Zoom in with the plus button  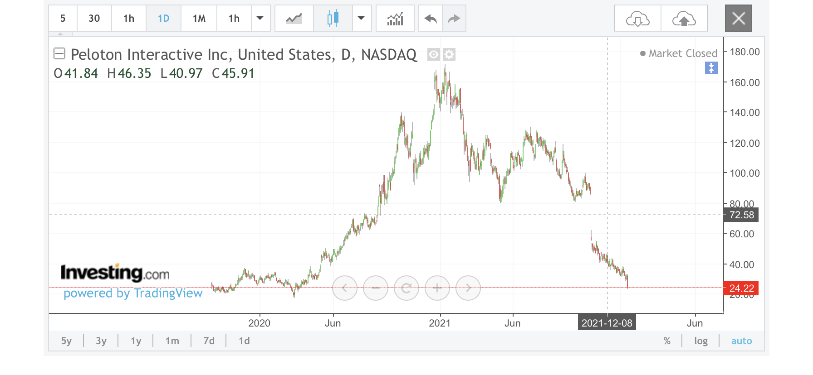437,288
